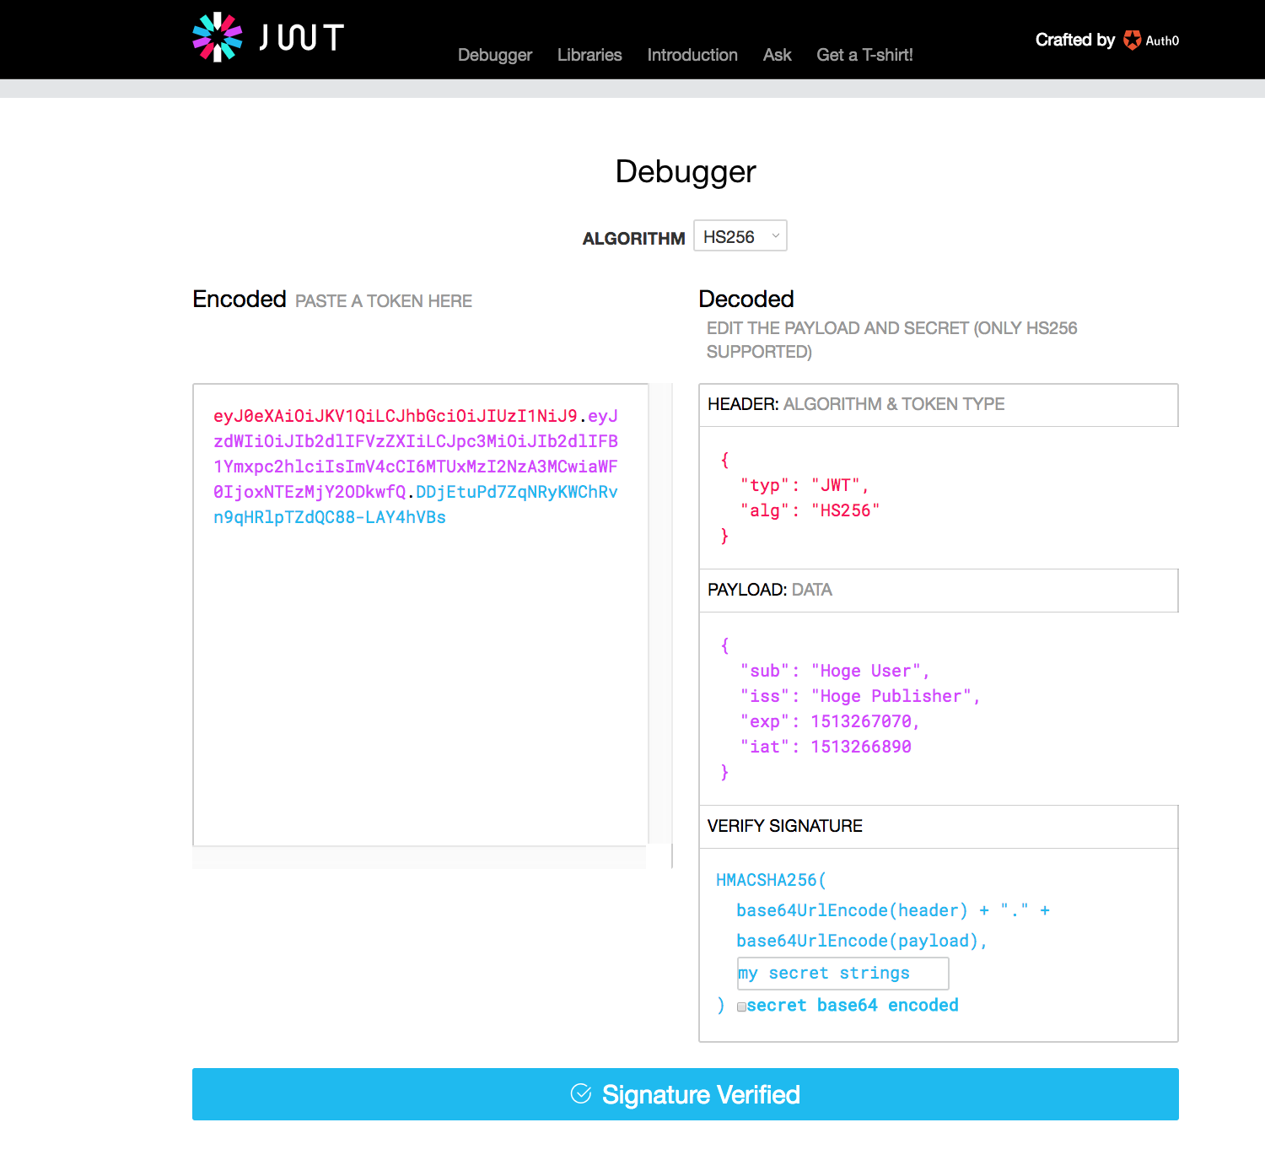This screenshot has height=1171, width=1265.
Task: Click the checkmark icon in Signature Verified
Action: point(581,1094)
